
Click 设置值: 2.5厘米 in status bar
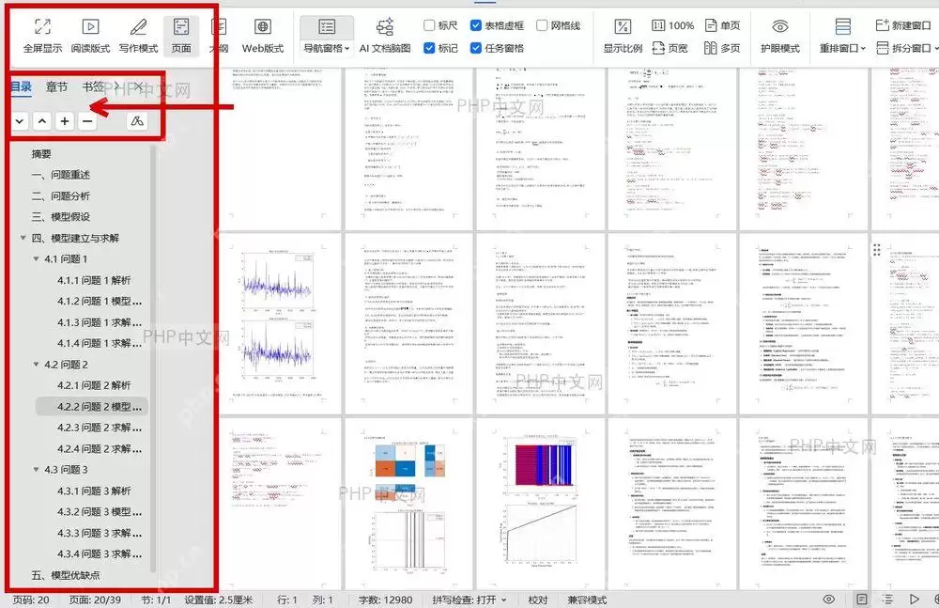point(219,600)
